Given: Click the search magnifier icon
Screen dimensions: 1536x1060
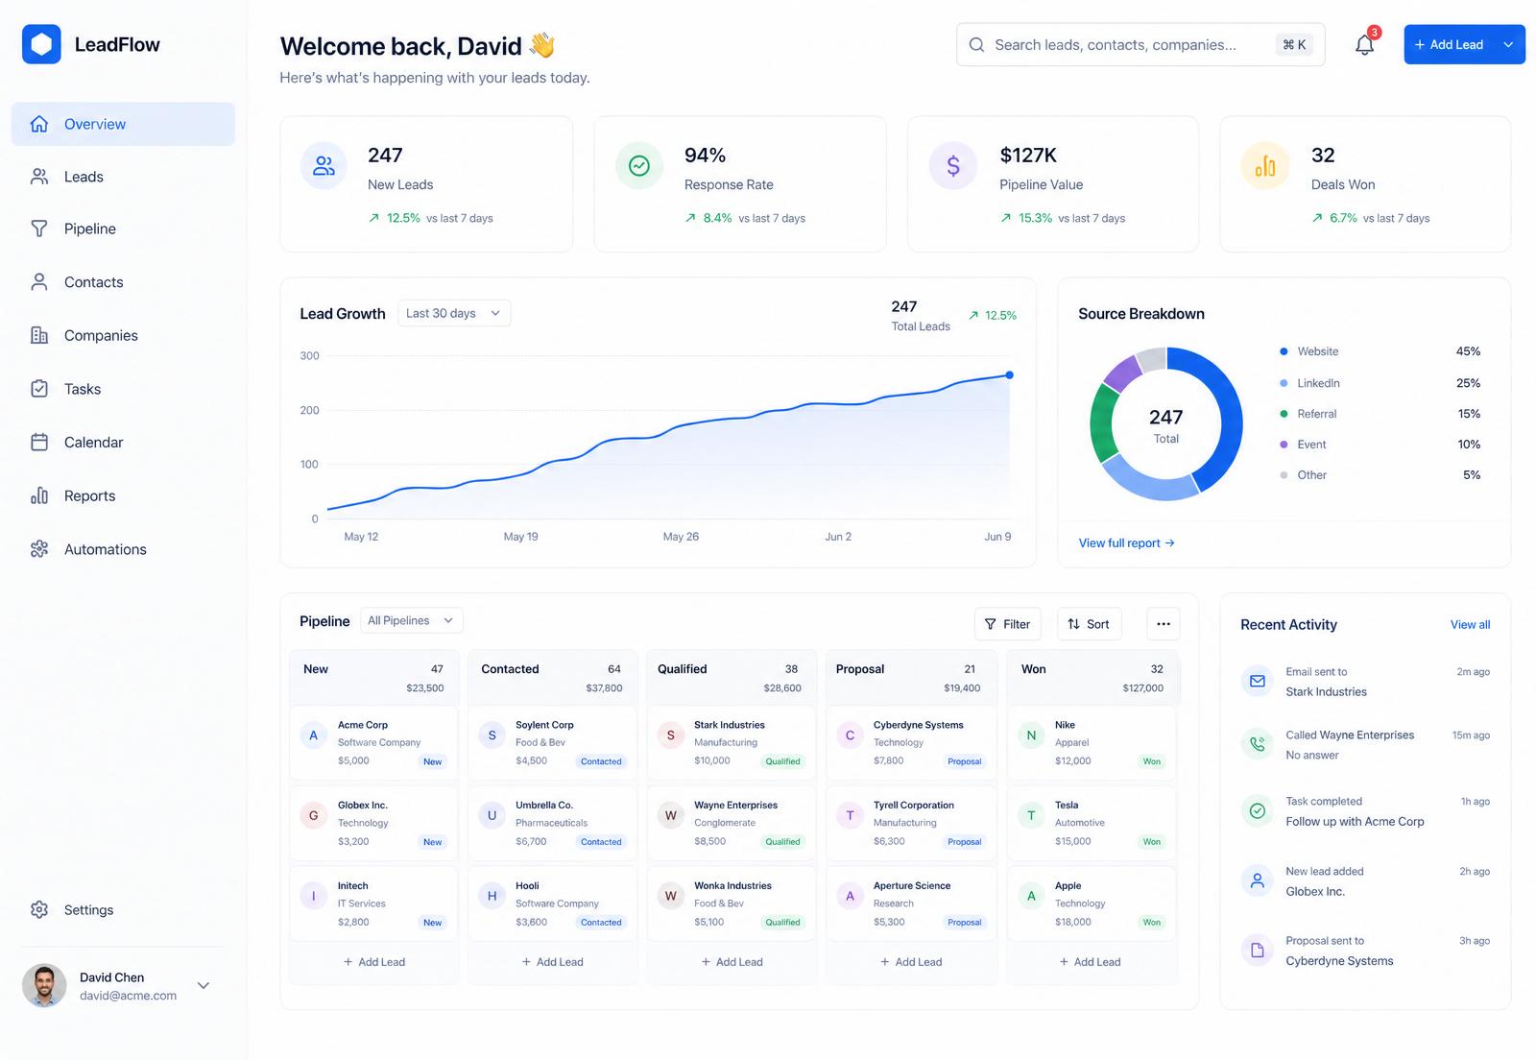Looking at the screenshot, I should click(x=976, y=45).
